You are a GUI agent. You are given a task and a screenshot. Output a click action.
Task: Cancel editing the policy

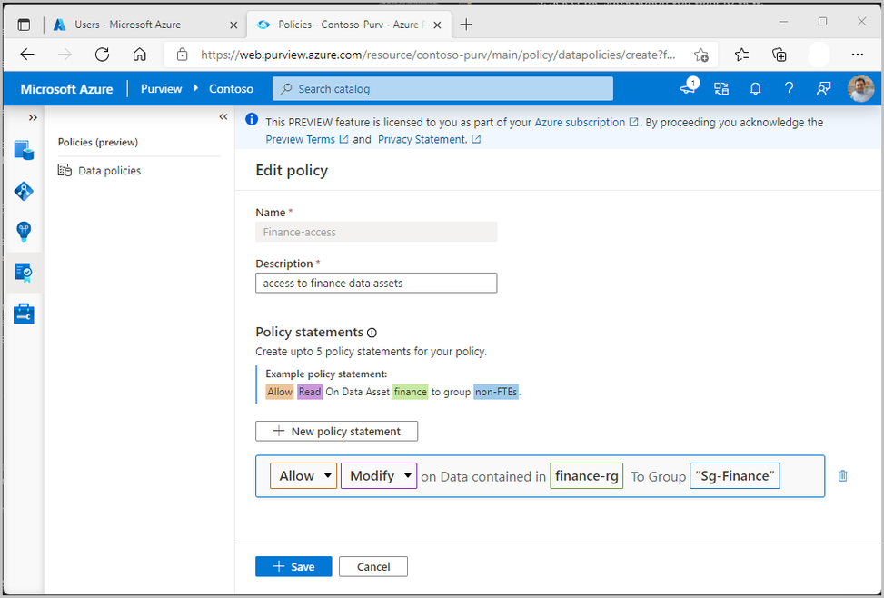tap(373, 566)
